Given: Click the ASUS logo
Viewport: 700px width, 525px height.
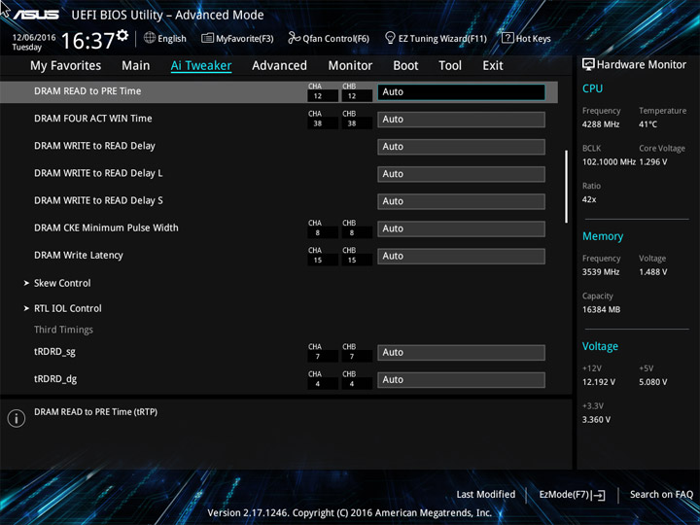Looking at the screenshot, I should tap(37, 15).
